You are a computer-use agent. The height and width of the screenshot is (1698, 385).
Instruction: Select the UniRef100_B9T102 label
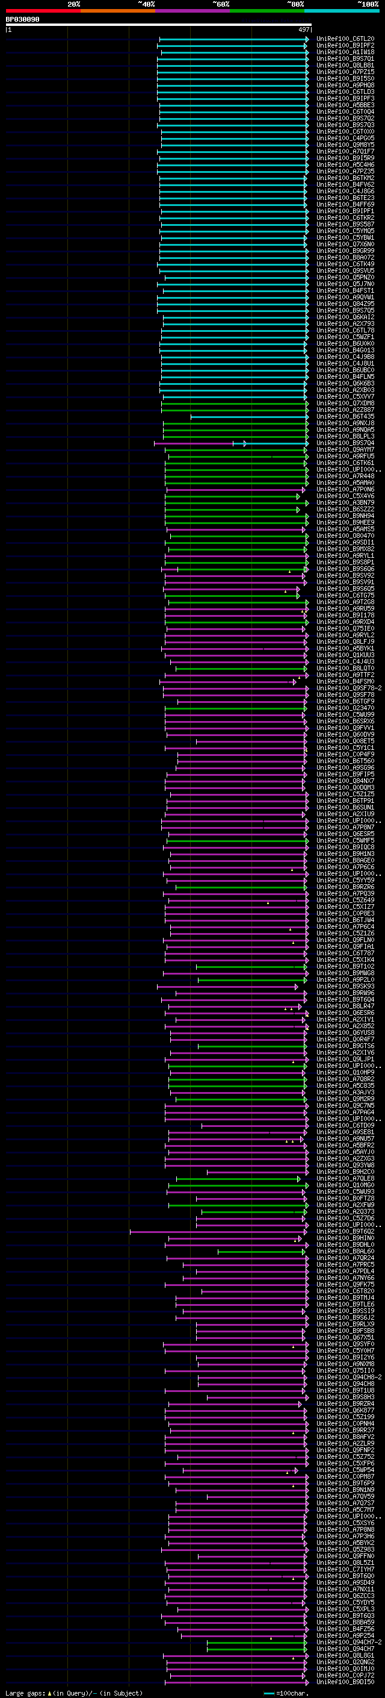coord(345,966)
